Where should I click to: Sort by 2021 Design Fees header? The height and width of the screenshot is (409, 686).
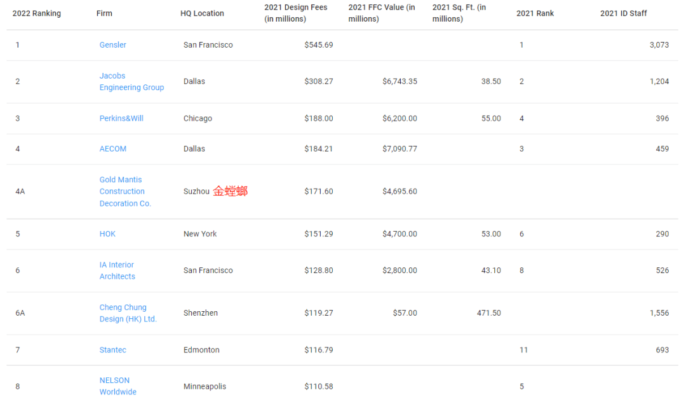pyautogui.click(x=295, y=13)
